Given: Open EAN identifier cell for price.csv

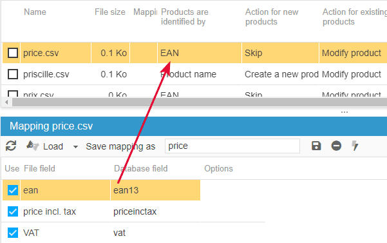Looking at the screenshot, I should click(x=200, y=53).
